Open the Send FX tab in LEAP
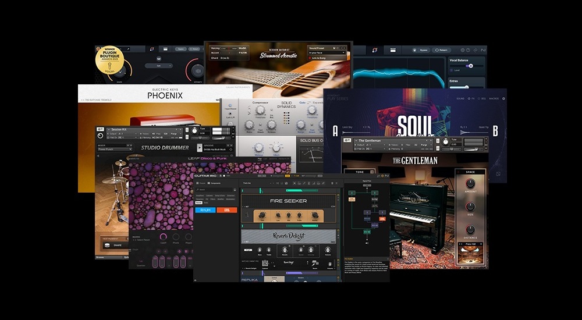The height and width of the screenshot is (320, 582). [273, 159]
